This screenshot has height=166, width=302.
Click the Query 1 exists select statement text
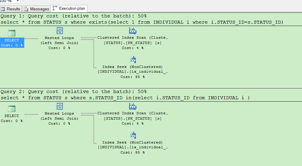(142, 22)
